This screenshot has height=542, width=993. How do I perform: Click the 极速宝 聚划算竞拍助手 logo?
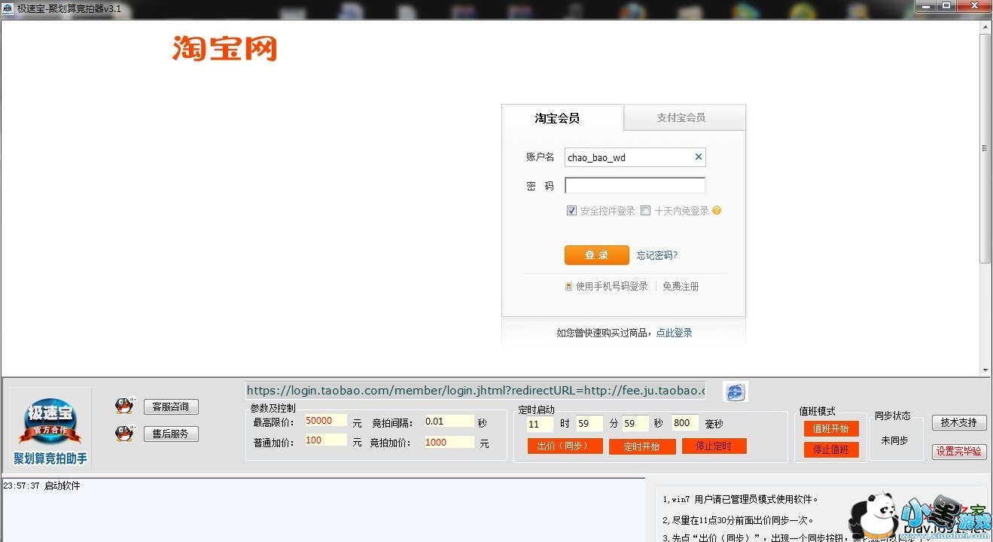(50, 428)
